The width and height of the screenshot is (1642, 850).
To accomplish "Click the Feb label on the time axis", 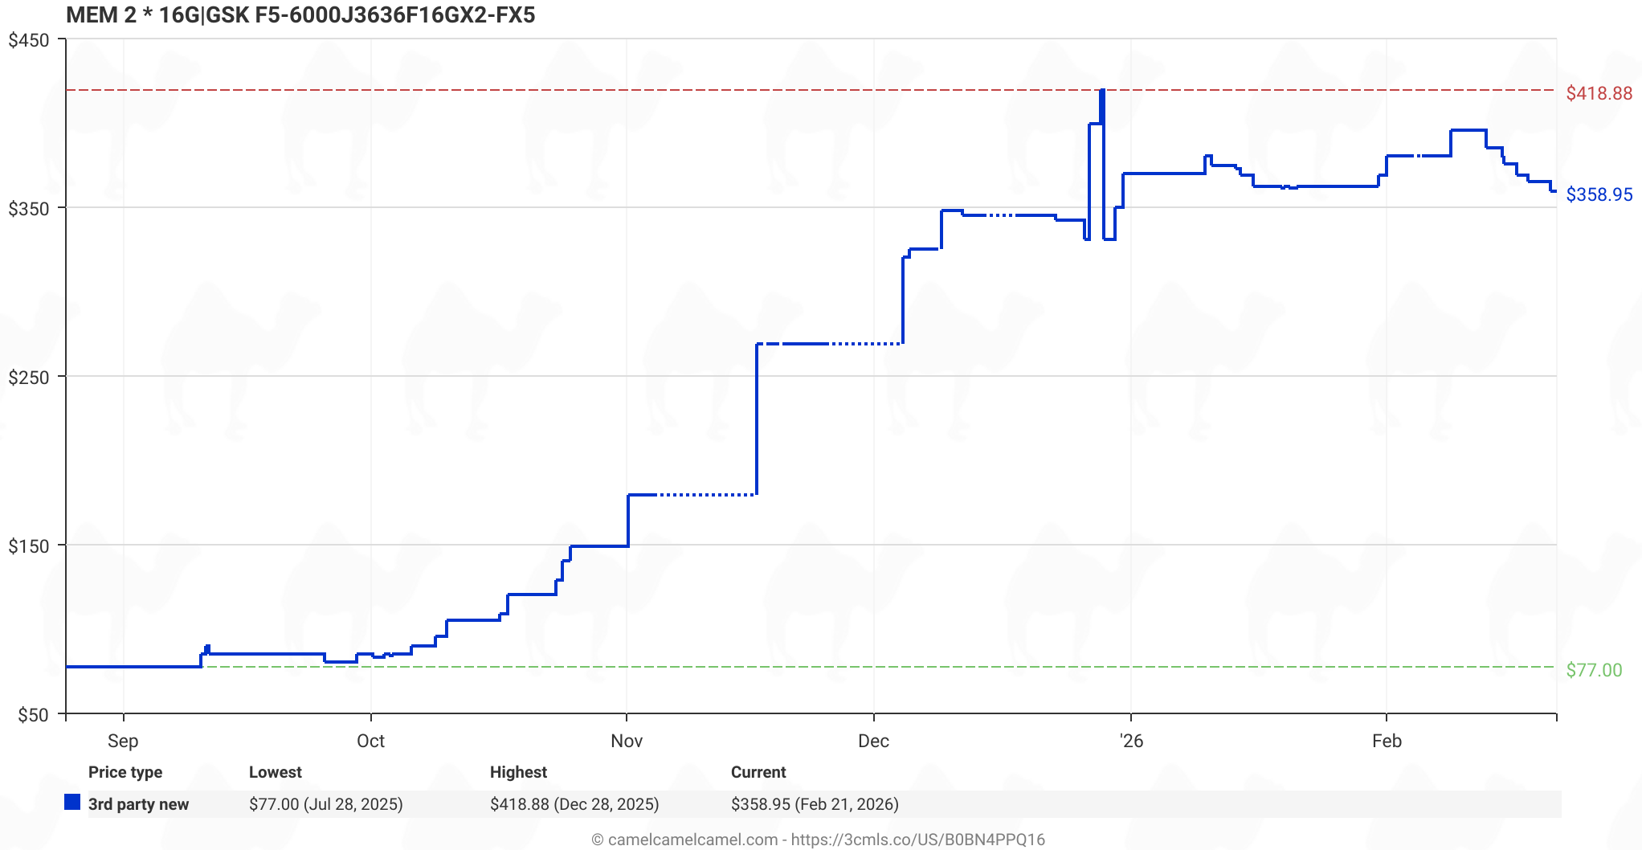I will click(x=1387, y=741).
